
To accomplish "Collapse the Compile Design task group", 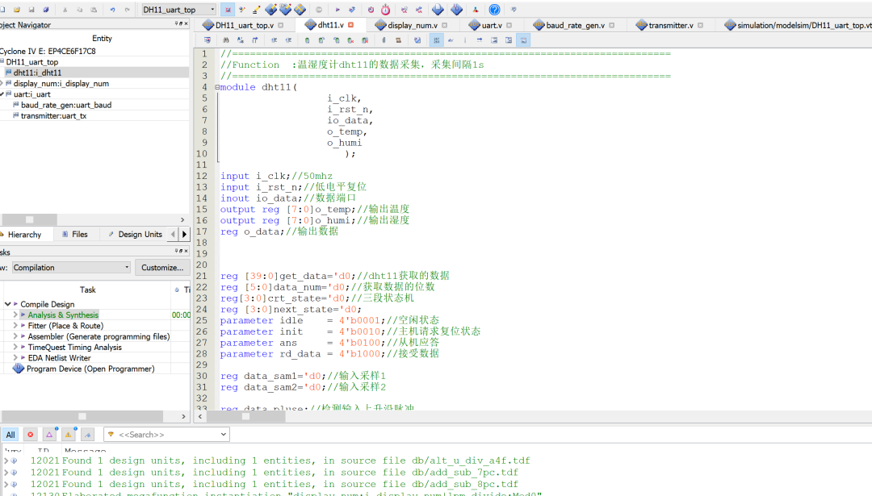I will (x=7, y=304).
